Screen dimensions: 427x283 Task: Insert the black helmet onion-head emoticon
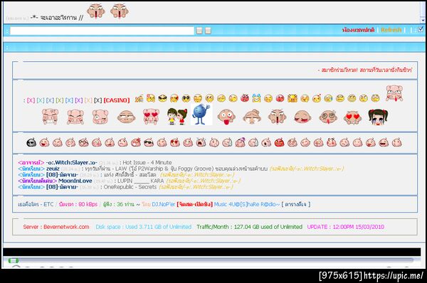coord(31,142)
